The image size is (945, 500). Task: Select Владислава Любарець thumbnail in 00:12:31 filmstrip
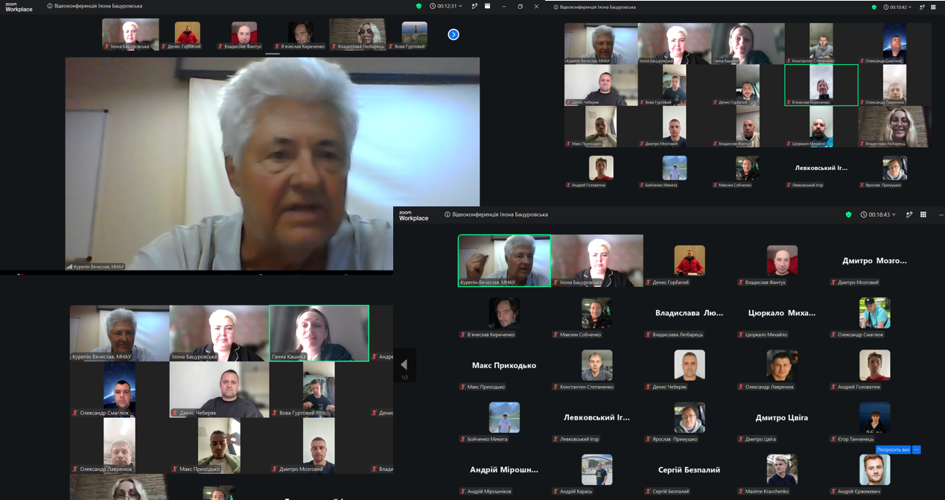[357, 34]
